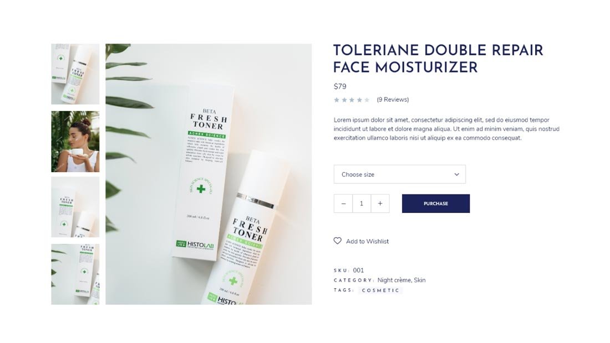Open the Choose size select box
This screenshot has width=610, height=343.
tap(399, 174)
